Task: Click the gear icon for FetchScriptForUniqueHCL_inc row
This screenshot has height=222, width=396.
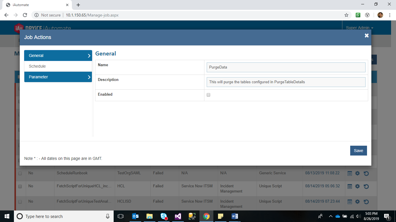Action: pos(357,186)
